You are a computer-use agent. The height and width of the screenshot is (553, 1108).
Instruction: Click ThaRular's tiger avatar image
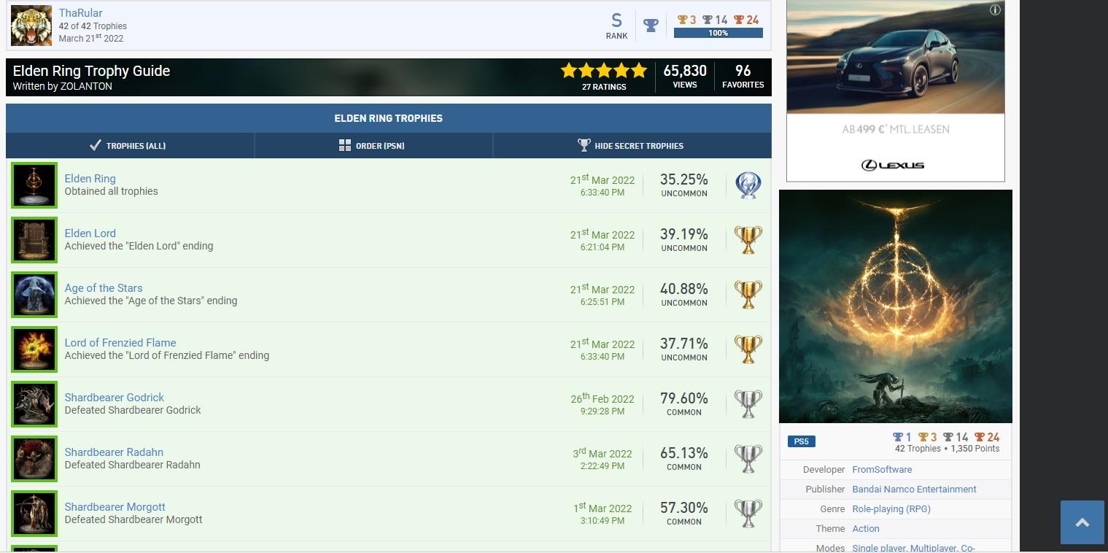pos(31,26)
